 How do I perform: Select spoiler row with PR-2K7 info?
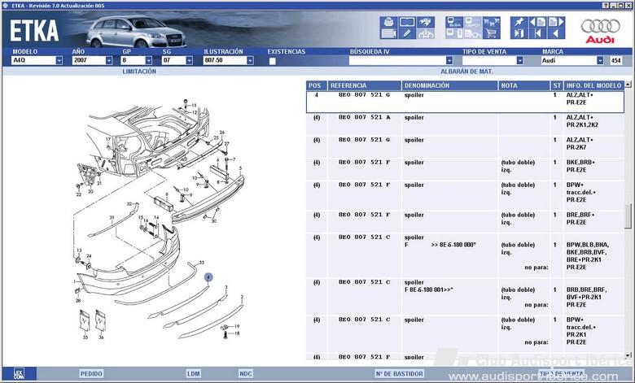click(465, 147)
